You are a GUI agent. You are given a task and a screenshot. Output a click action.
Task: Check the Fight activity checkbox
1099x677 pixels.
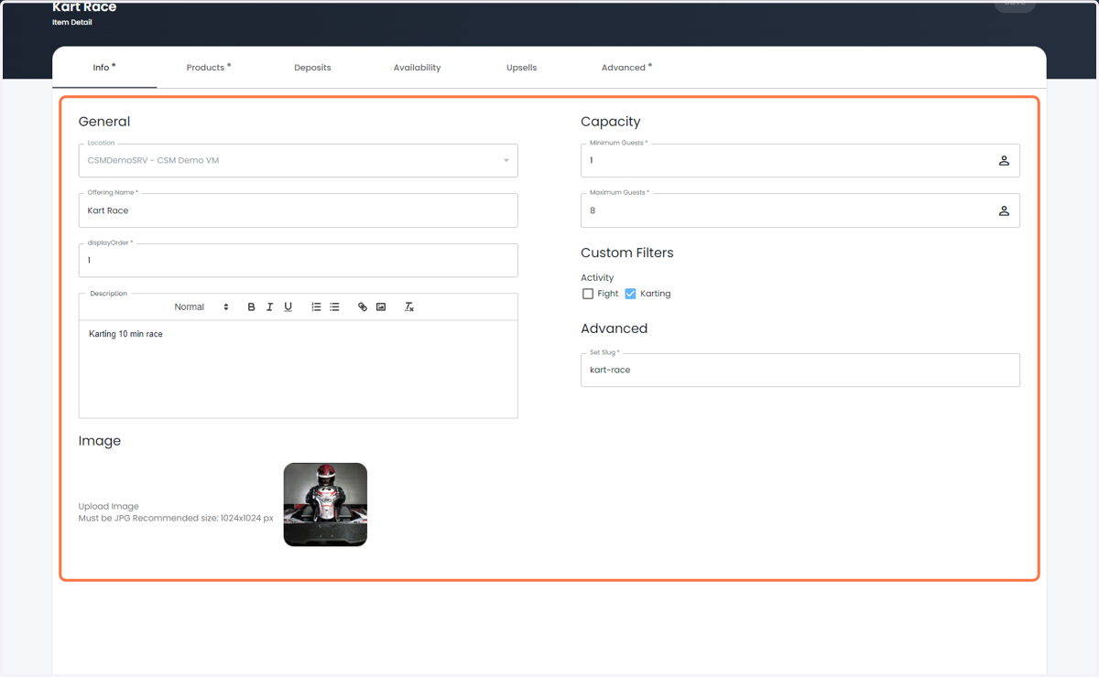coord(588,294)
